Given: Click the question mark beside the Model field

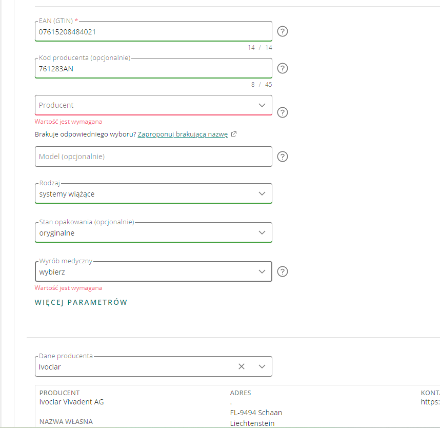Looking at the screenshot, I should (x=283, y=157).
